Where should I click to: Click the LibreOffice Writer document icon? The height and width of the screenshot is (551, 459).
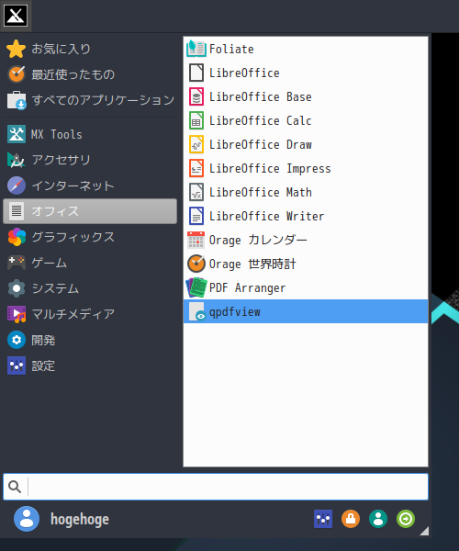point(196,216)
